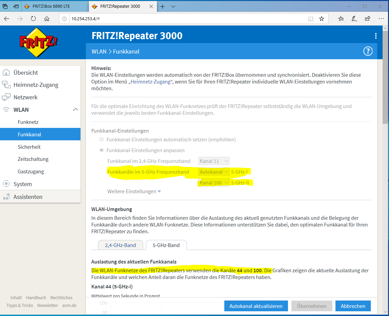The image size is (389, 316).
Task: Select Funkkanal menu entry
Action: 40,134
